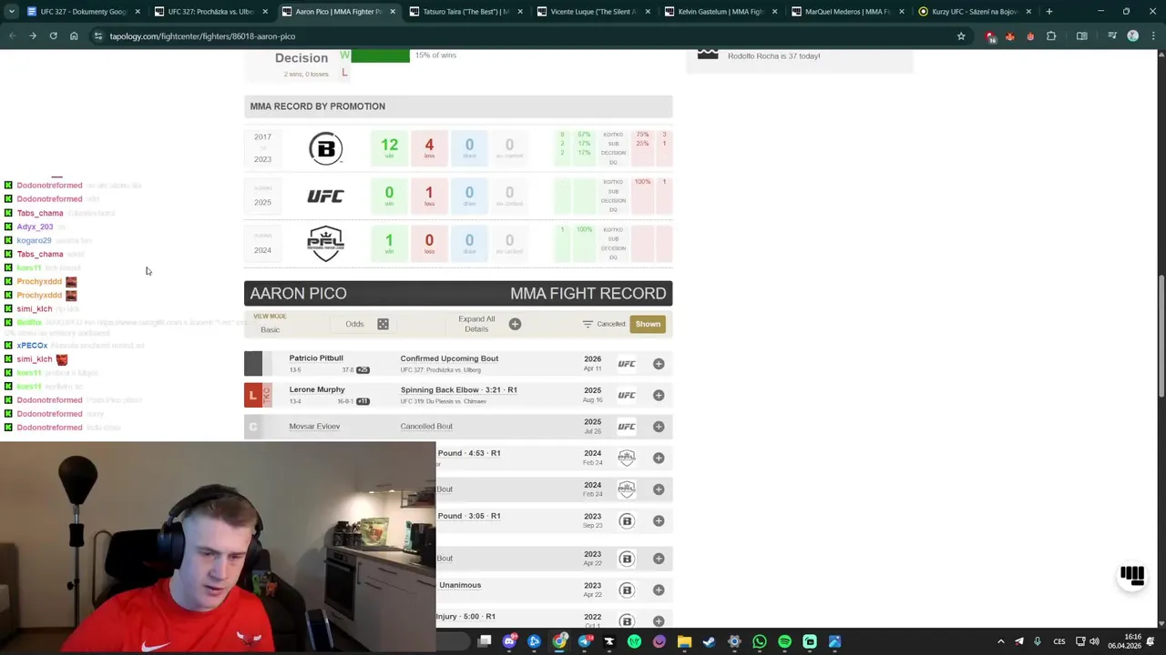Image resolution: width=1166 pixels, height=655 pixels.
Task: Switch to Kurzy UFC betting tab
Action: (x=975, y=12)
